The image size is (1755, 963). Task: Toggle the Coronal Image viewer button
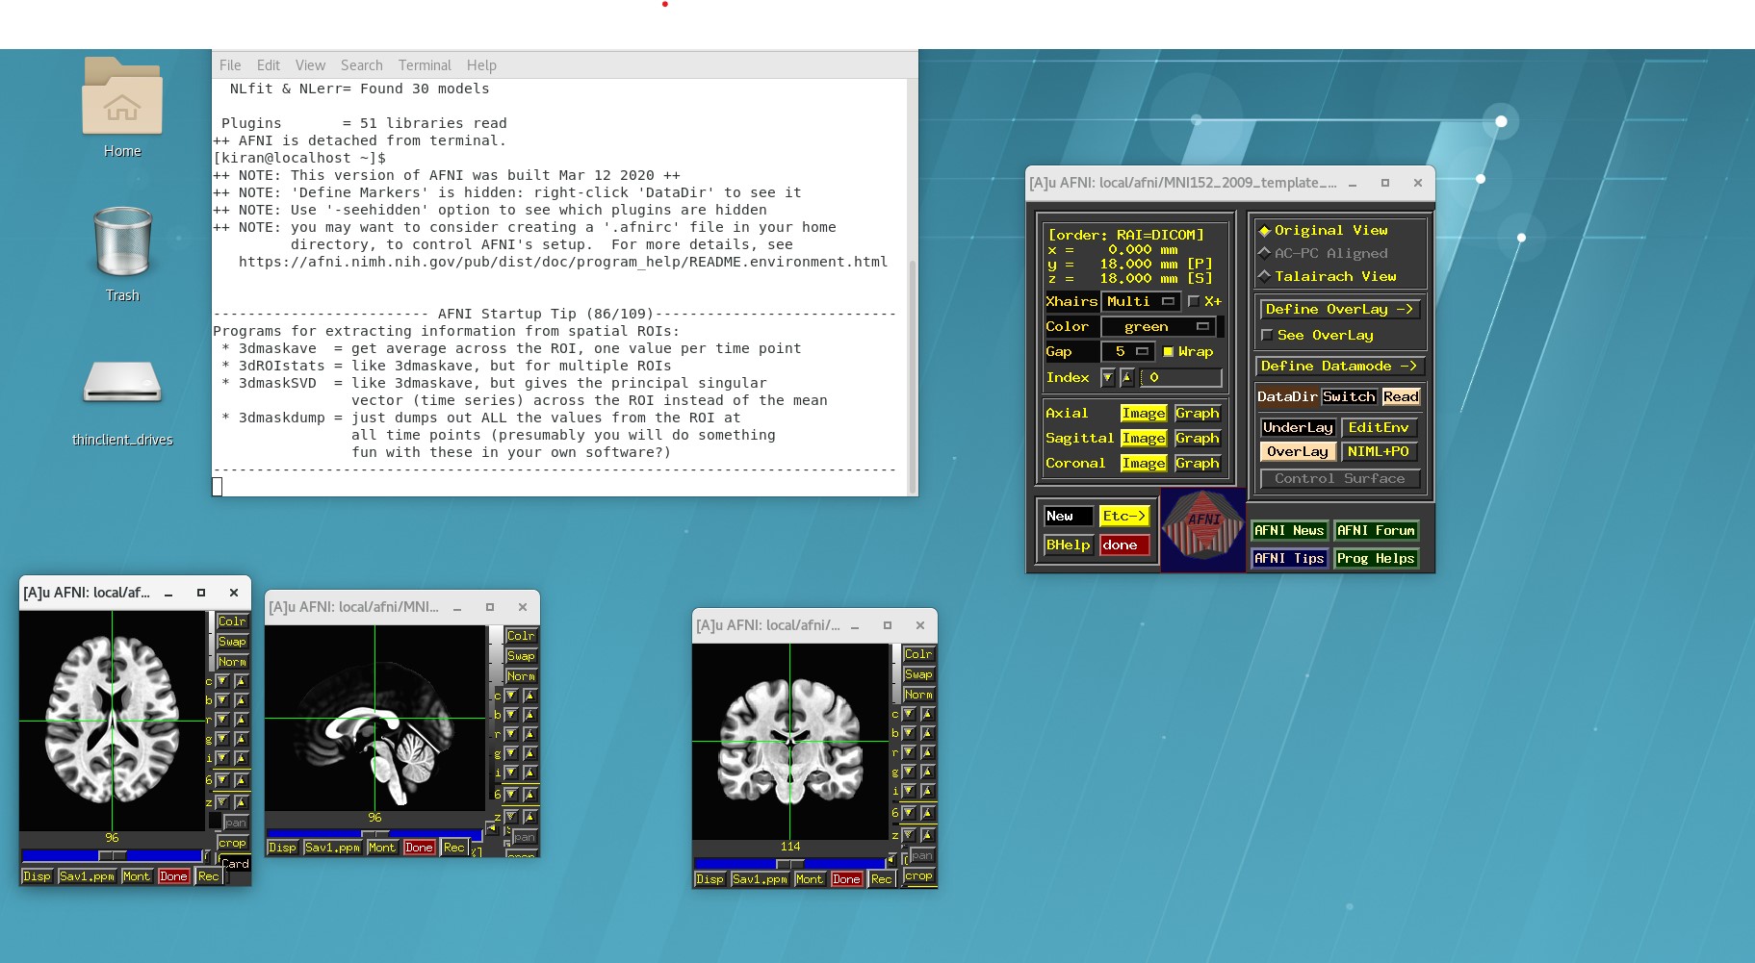(1144, 463)
